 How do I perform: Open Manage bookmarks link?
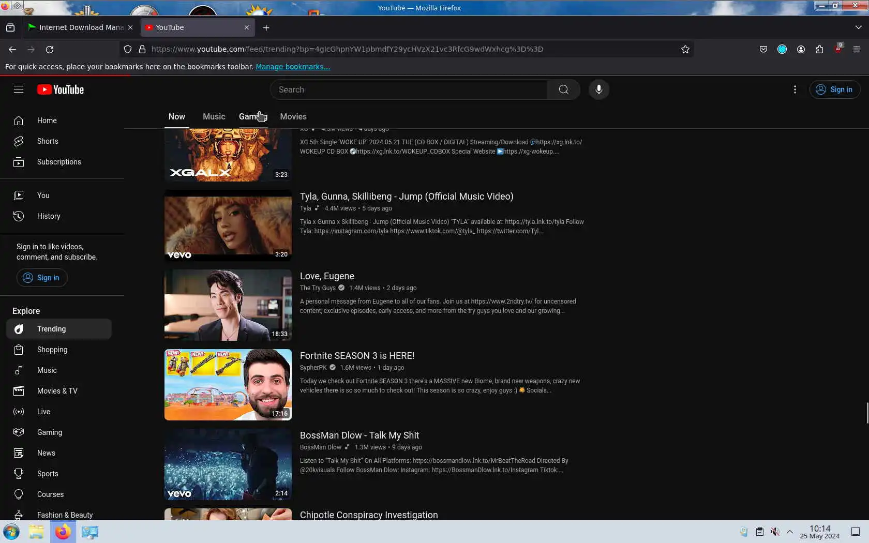(x=293, y=67)
